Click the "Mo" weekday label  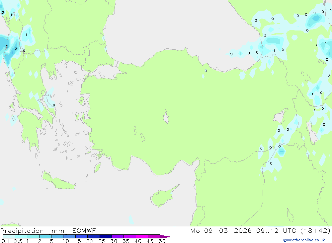tap(195, 230)
